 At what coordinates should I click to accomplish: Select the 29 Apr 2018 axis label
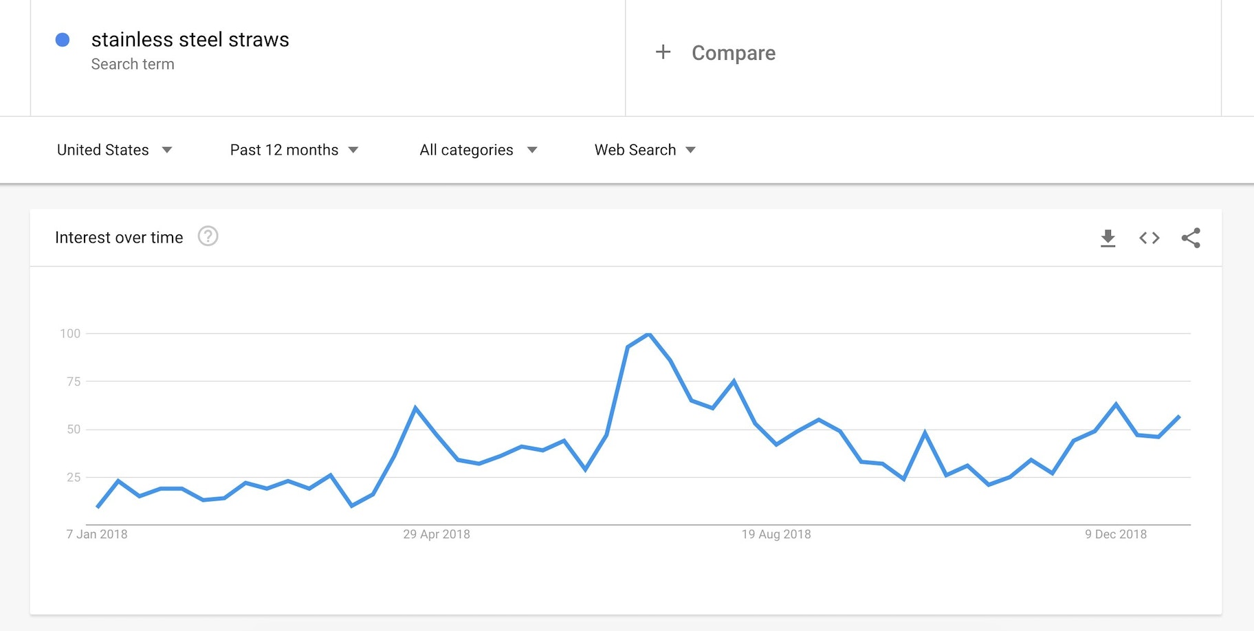[x=437, y=534]
